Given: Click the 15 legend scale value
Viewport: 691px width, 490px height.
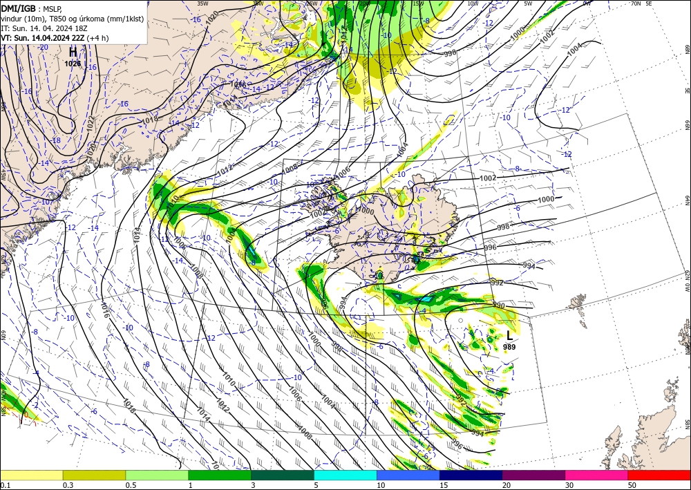Looking at the screenshot, I should pos(444,485).
